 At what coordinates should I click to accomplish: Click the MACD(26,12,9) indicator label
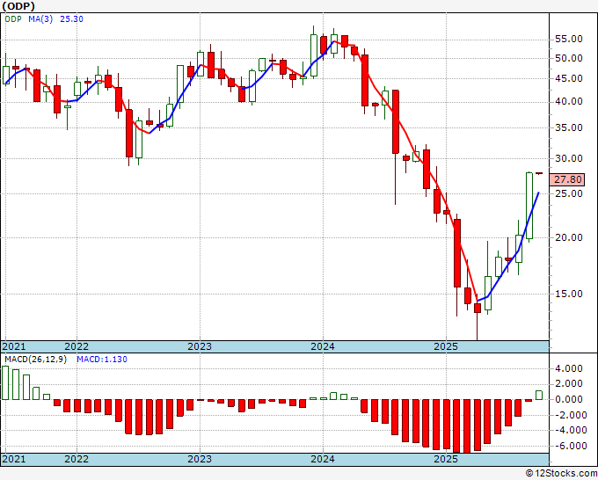(35, 360)
